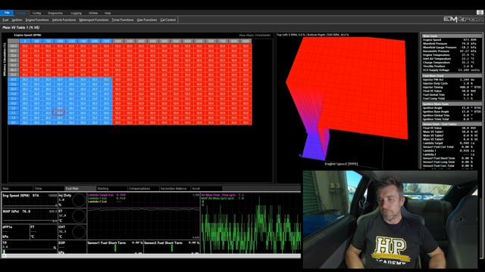Open the Fuel submenu
The height and width of the screenshot is (272, 485).
tap(5, 20)
